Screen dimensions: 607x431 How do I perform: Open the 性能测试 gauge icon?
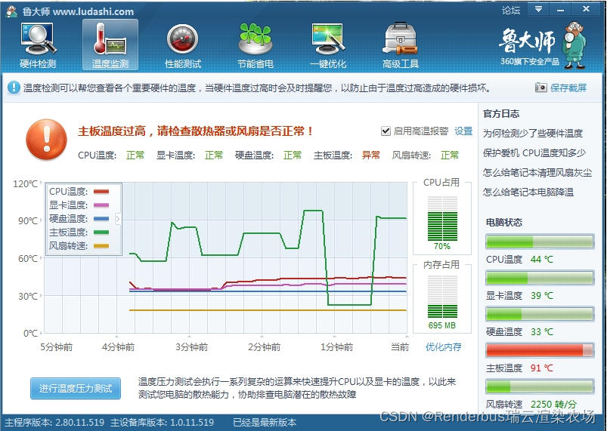click(x=183, y=45)
